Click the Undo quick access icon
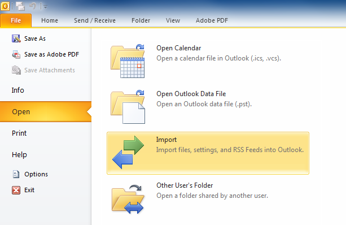Image resolution: width=346 pixels, height=225 pixels. (x=33, y=6)
